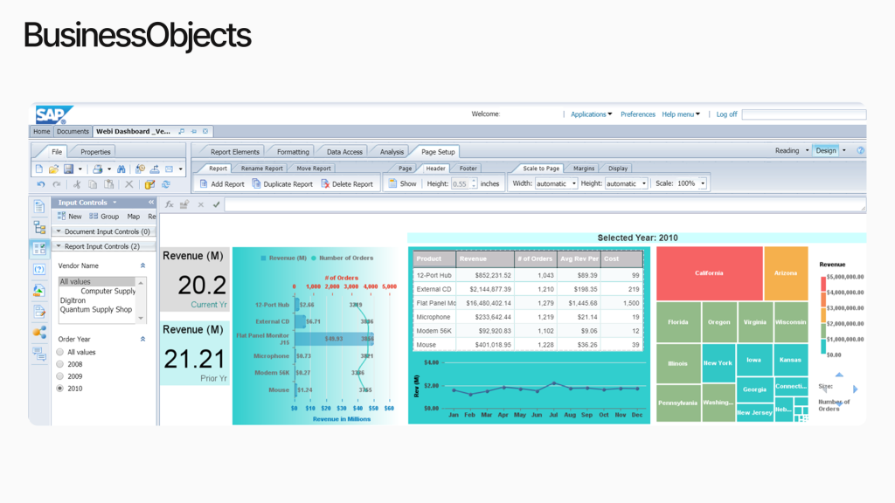Open the Open Document folder icon
Image resolution: width=895 pixels, height=503 pixels.
(53, 169)
